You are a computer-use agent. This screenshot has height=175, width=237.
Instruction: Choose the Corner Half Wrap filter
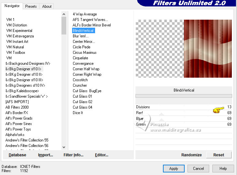pos(86,69)
